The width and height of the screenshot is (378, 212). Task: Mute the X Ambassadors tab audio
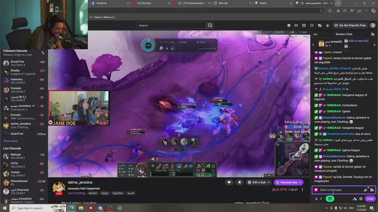tap(180, 3)
